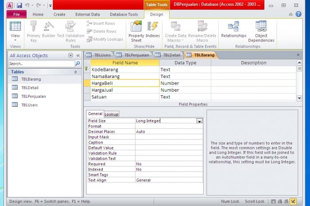This screenshot has width=310, height=206.
Task: Click the Undo icon
Action: pyautogui.click(x=27, y=5)
